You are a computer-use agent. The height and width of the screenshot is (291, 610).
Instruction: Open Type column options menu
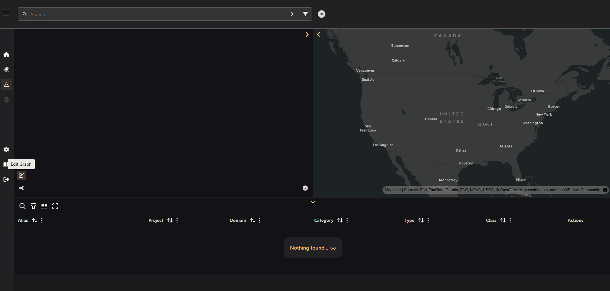tap(428, 220)
